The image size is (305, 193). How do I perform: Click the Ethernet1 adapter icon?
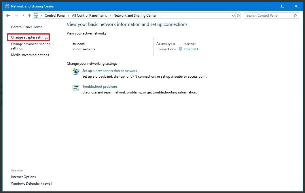(181, 49)
